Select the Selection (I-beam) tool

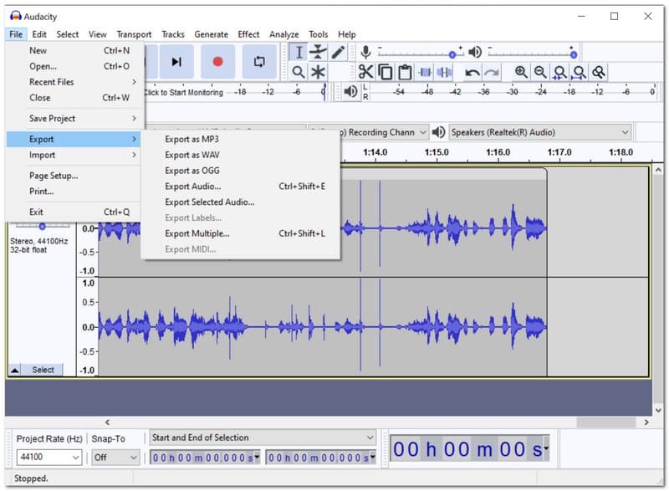[299, 53]
